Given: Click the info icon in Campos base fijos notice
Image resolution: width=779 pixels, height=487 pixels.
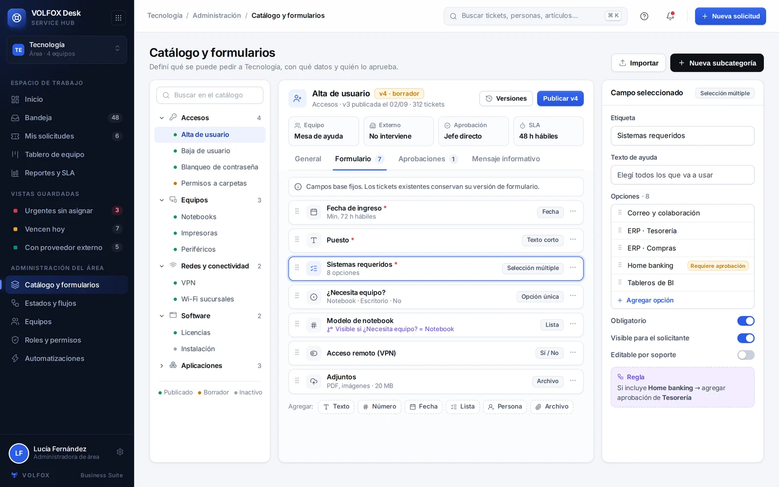Looking at the screenshot, I should click(298, 187).
